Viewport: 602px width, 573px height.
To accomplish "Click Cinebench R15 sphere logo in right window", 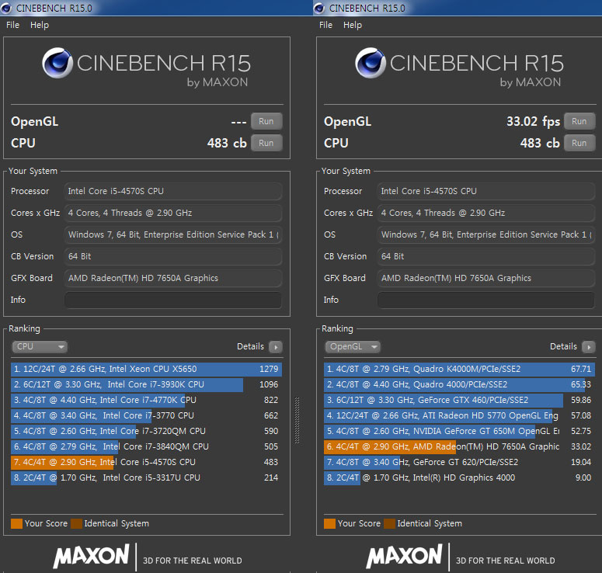I will click(370, 63).
